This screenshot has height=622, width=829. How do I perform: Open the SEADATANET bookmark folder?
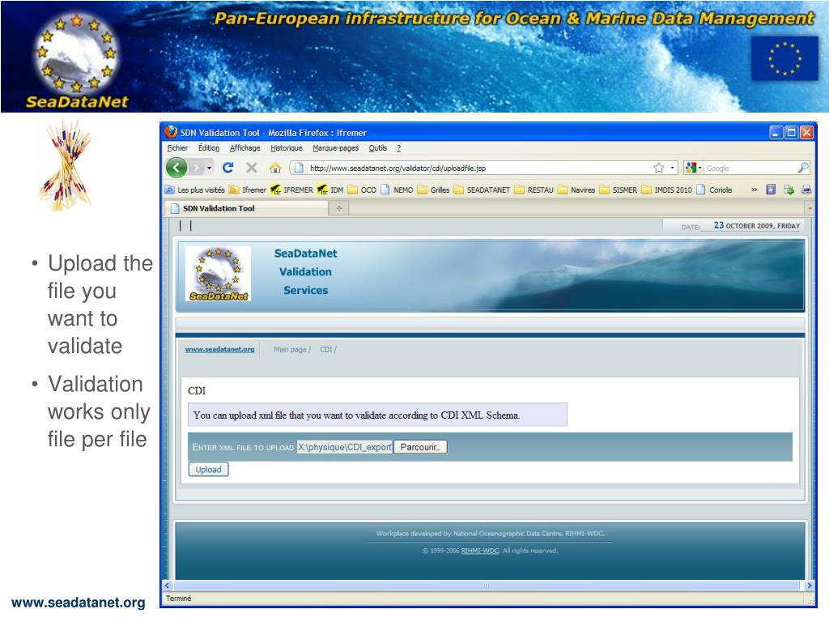483,190
